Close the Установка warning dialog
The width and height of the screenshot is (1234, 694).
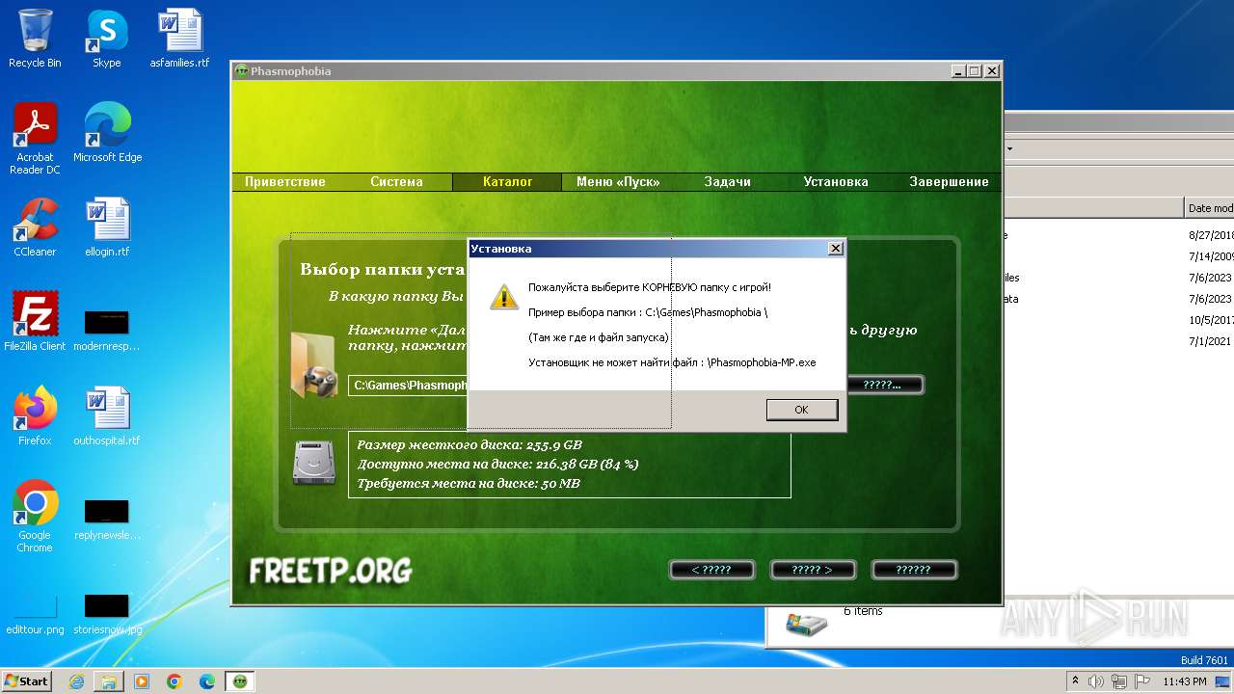click(x=835, y=249)
